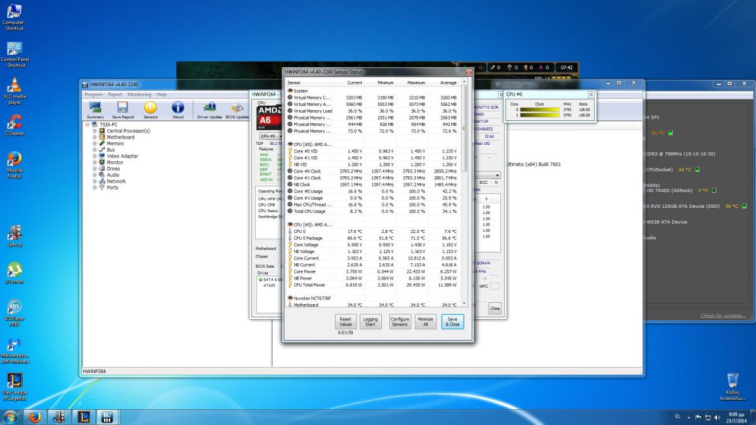The image size is (756, 425).
Task: Click Close in the system summary window
Action: coord(495,309)
